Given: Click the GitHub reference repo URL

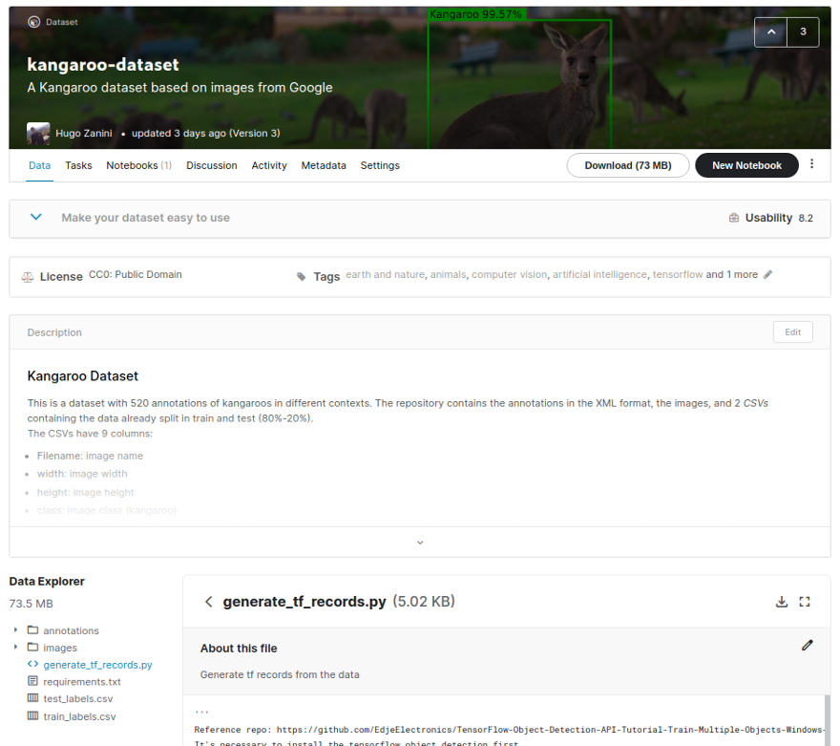Looking at the screenshot, I should [550, 730].
